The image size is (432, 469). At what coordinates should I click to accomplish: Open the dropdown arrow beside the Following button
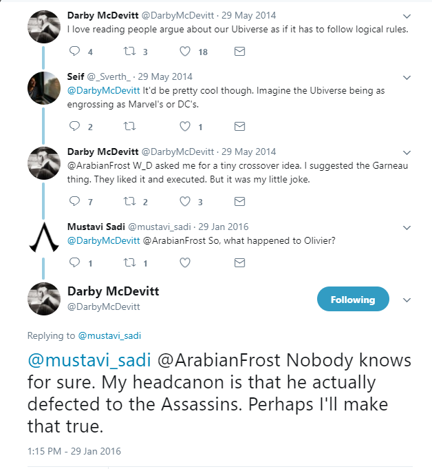(407, 300)
